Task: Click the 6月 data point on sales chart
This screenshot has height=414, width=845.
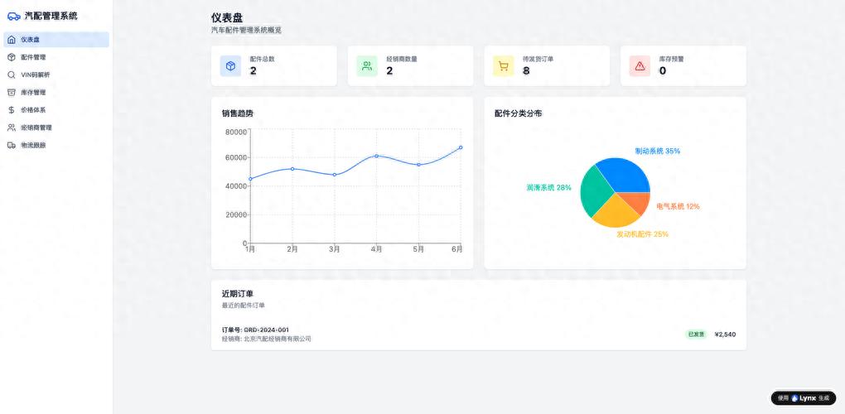Action: [x=461, y=147]
